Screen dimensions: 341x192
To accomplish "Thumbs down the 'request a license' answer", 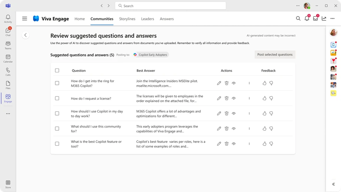I will [271, 98].
